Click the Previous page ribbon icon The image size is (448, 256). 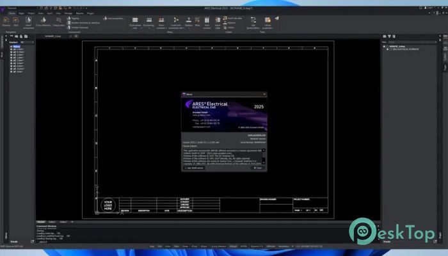click(x=6, y=21)
